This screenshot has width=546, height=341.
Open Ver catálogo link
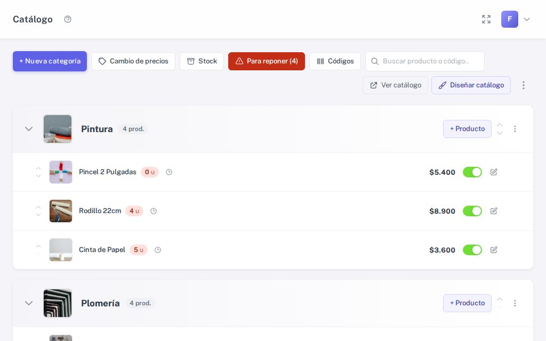coord(395,85)
